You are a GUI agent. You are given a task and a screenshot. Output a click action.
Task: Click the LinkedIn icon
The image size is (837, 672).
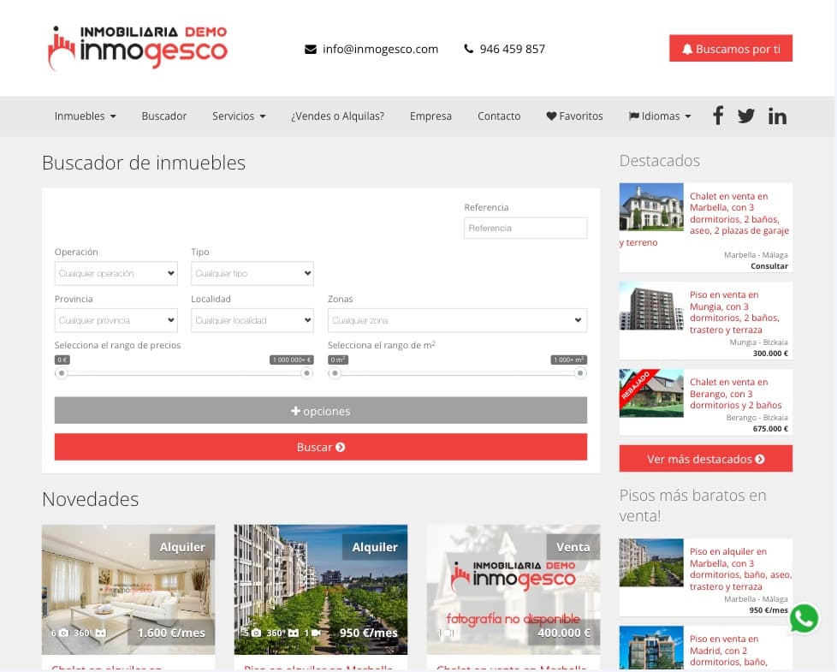(776, 116)
